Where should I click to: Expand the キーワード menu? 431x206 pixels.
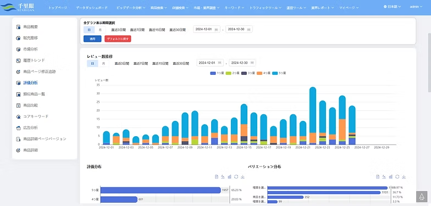(x=234, y=8)
